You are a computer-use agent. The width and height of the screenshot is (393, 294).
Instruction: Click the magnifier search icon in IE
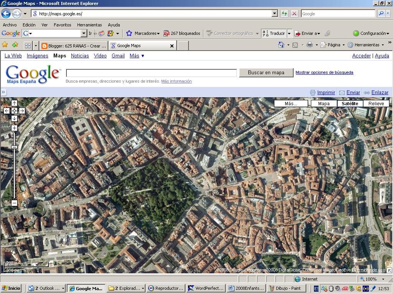381,13
